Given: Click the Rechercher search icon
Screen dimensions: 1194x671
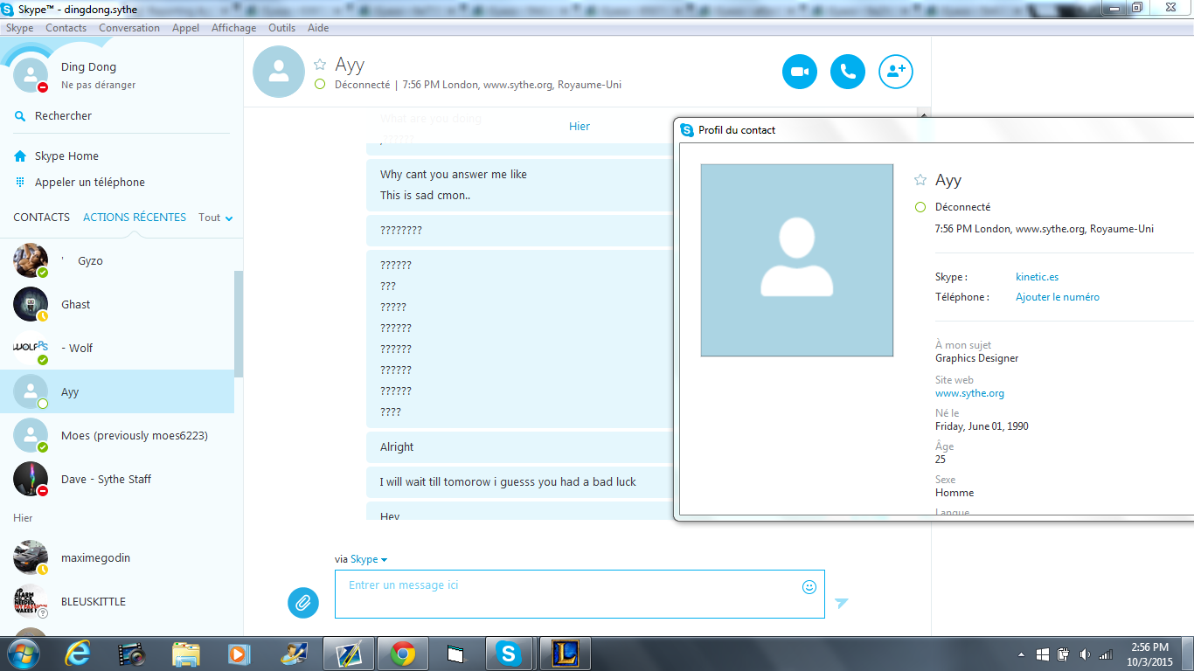Looking at the screenshot, I should coord(20,115).
